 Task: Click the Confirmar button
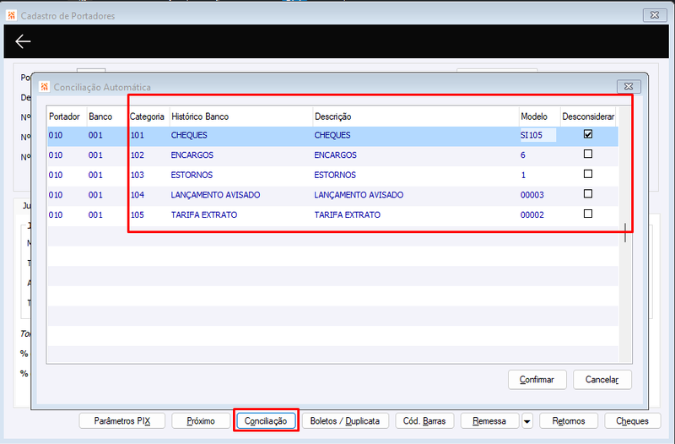[x=537, y=379]
